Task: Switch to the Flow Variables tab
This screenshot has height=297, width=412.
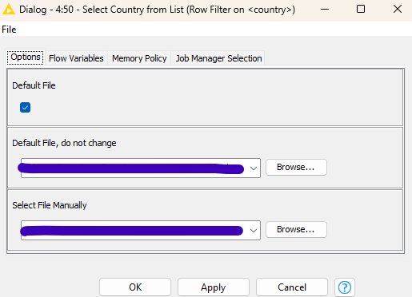Action: click(76, 58)
